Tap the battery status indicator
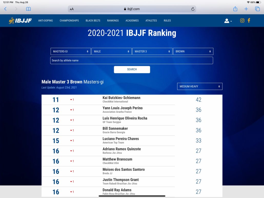 tap(258, 2)
